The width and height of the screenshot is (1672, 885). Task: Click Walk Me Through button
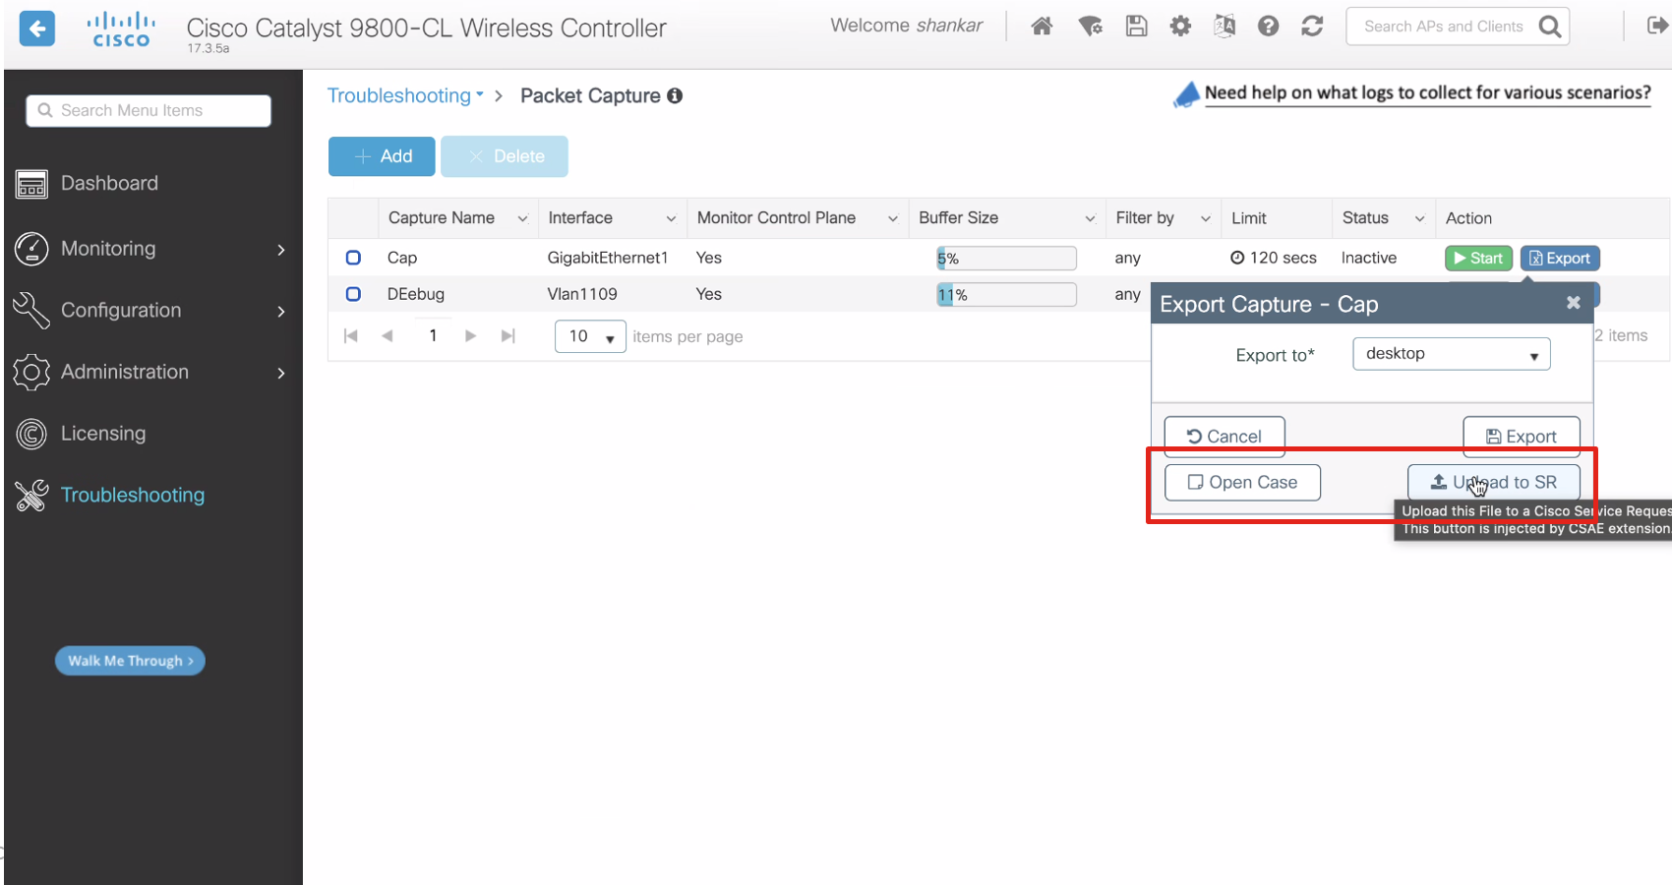click(130, 661)
